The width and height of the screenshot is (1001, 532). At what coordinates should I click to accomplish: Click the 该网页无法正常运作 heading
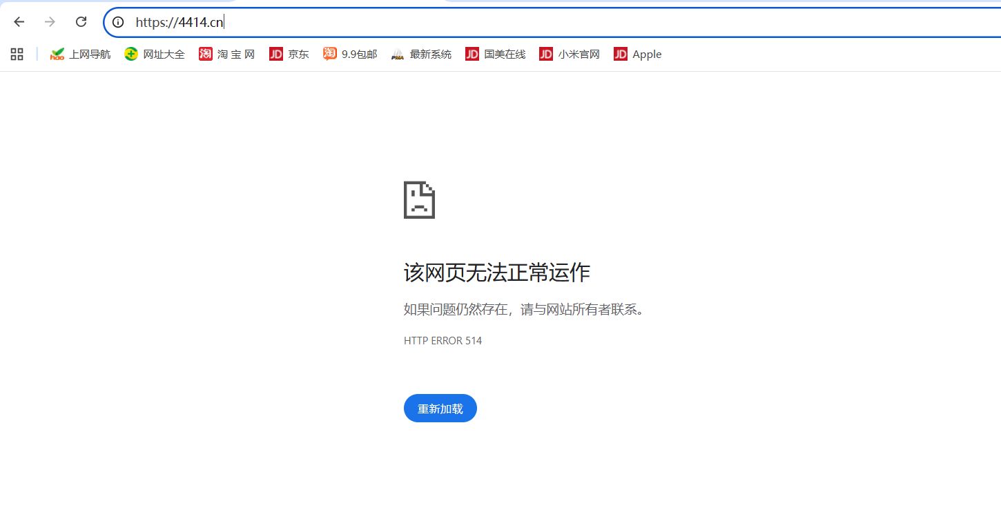coord(496,273)
